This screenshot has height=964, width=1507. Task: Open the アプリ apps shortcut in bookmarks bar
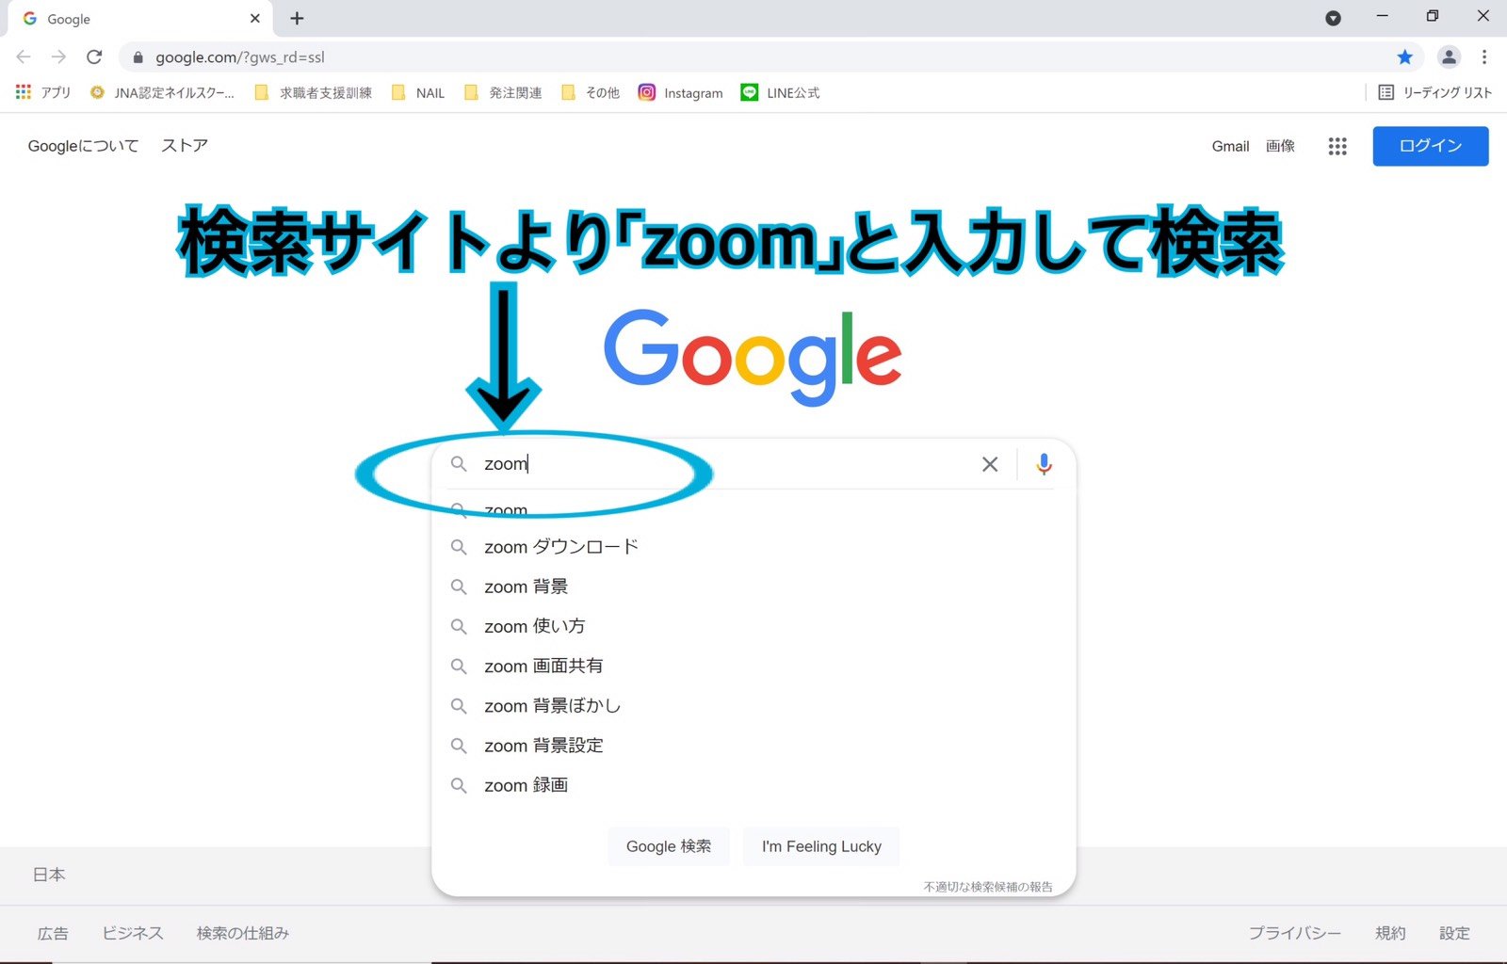(x=43, y=92)
